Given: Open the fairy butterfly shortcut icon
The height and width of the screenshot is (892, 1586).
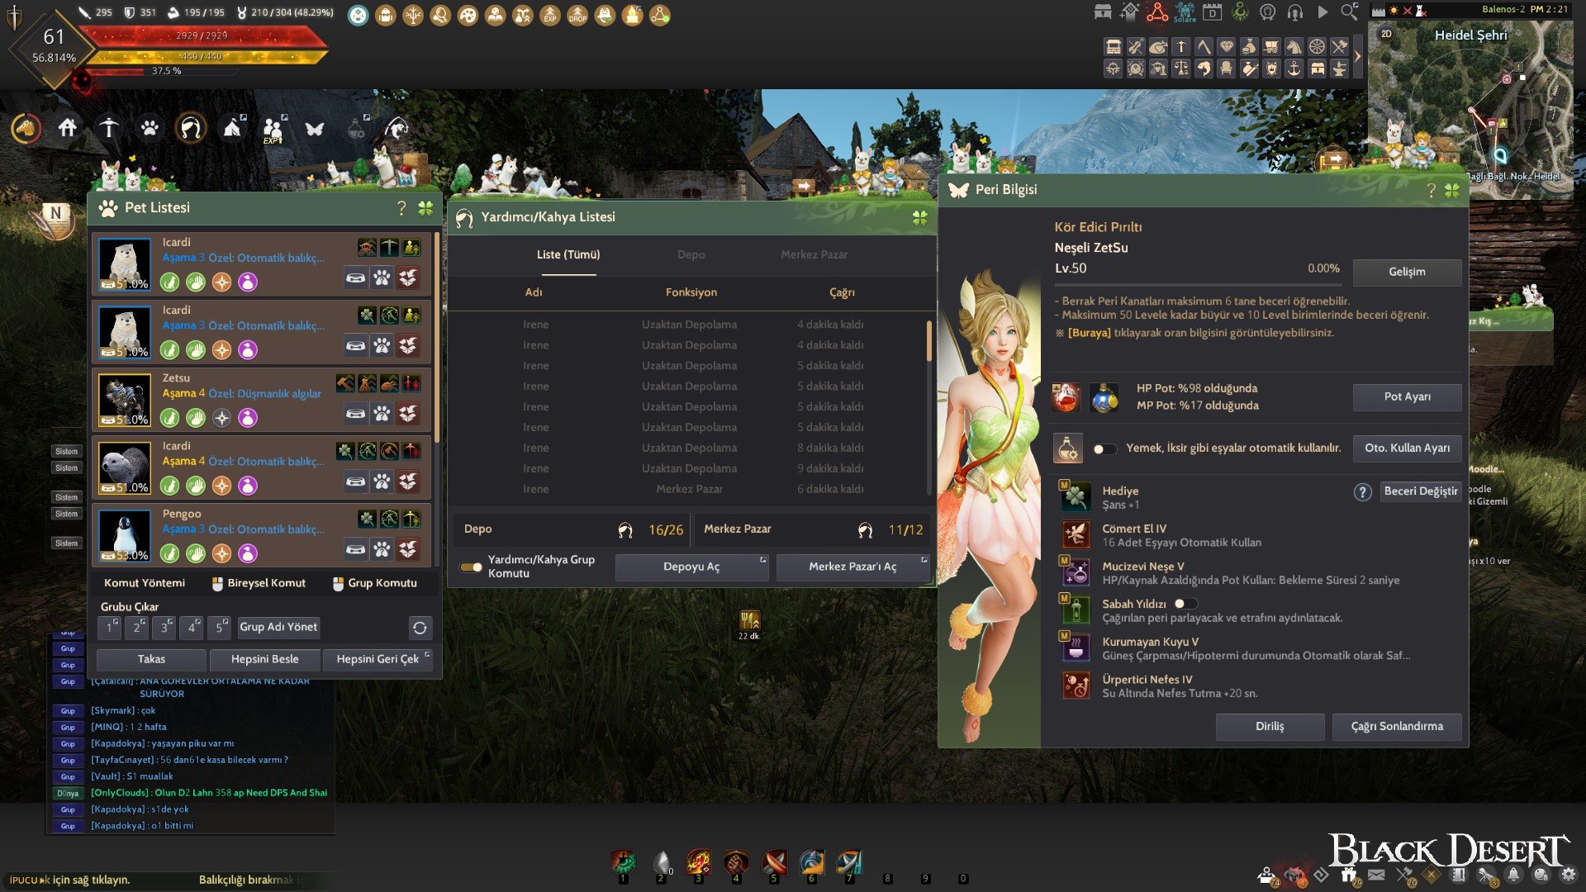Looking at the screenshot, I should click(315, 129).
